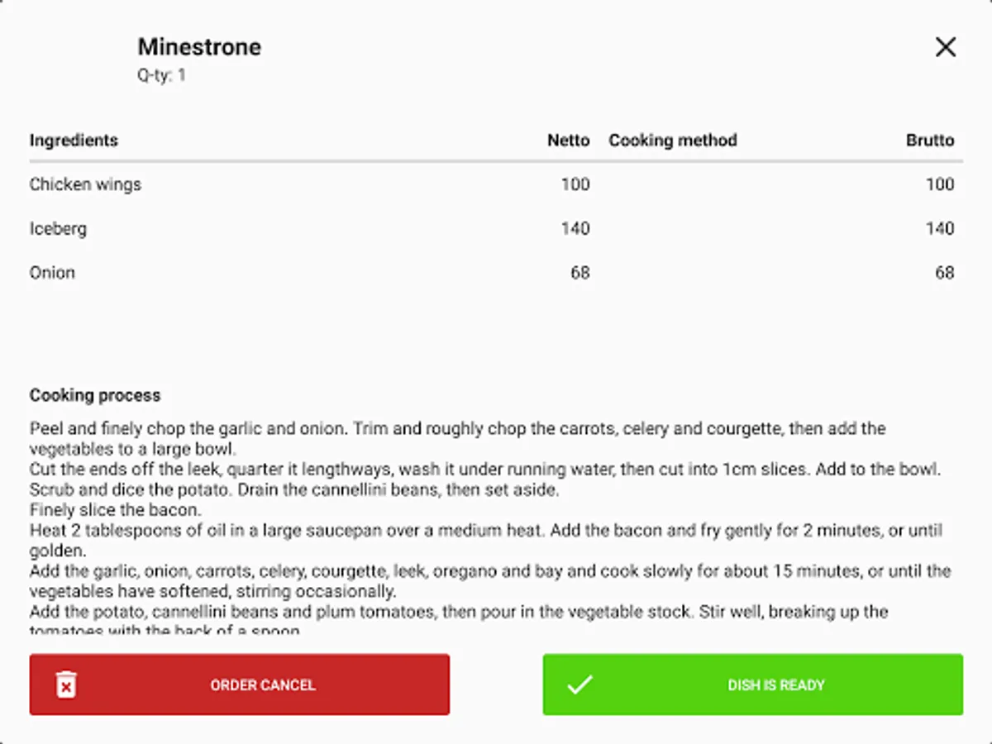Select the Brutto column header
This screenshot has height=744, width=992.
tap(931, 140)
